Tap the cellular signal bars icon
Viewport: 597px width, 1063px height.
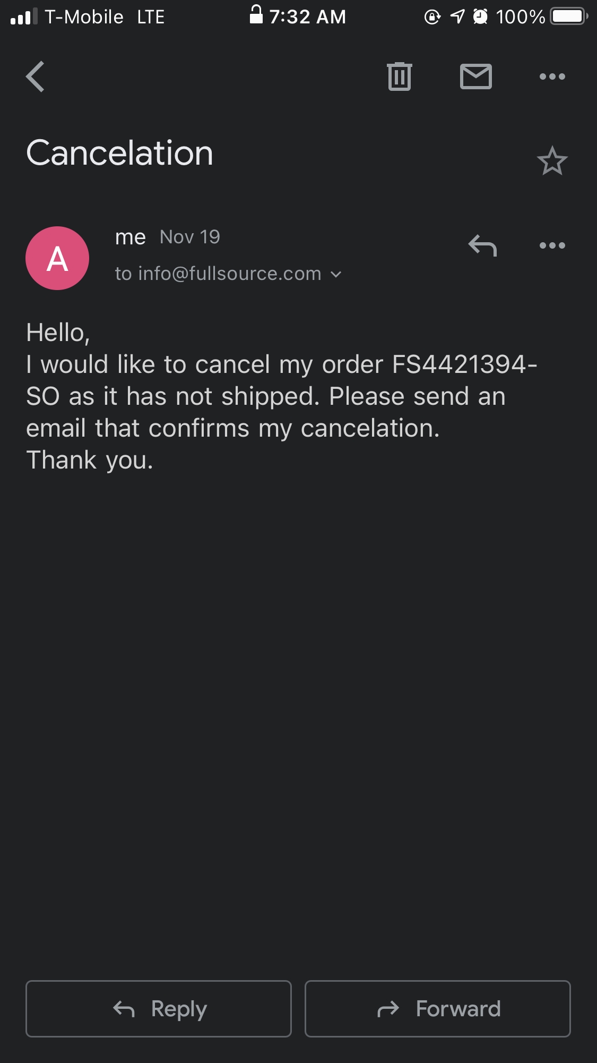point(24,17)
